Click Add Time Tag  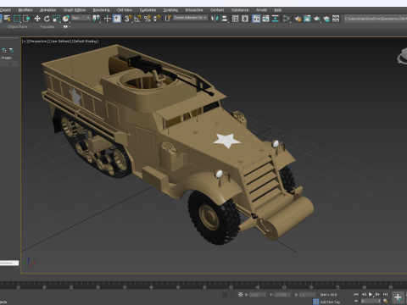click(x=330, y=302)
